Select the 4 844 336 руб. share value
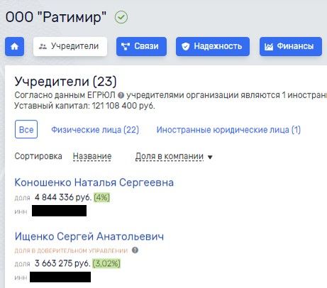Screen dimensions: 327x288 [x=63, y=197]
